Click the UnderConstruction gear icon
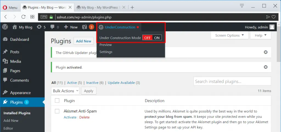Screen dimensions: 281x132 101,27
